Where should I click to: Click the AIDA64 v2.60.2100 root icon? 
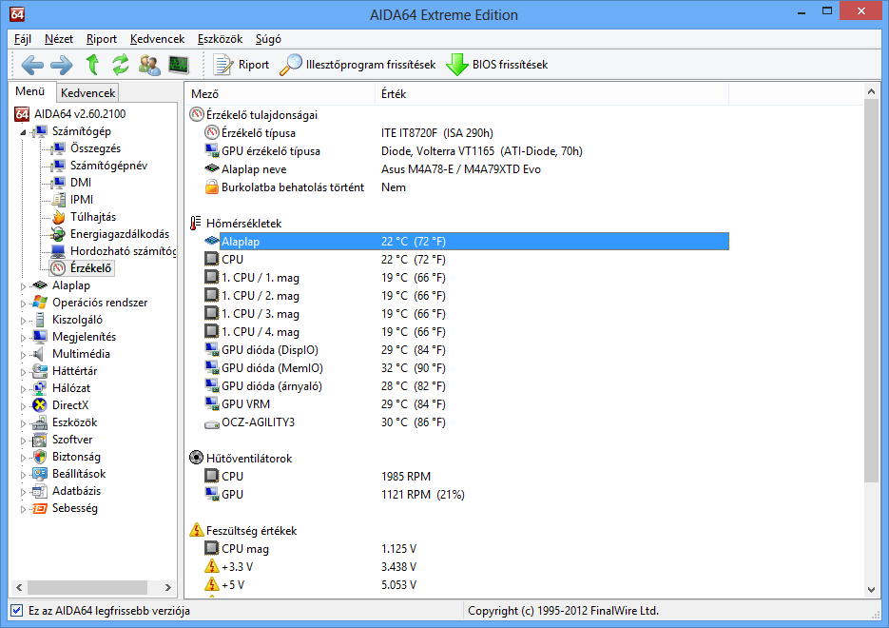tap(22, 114)
